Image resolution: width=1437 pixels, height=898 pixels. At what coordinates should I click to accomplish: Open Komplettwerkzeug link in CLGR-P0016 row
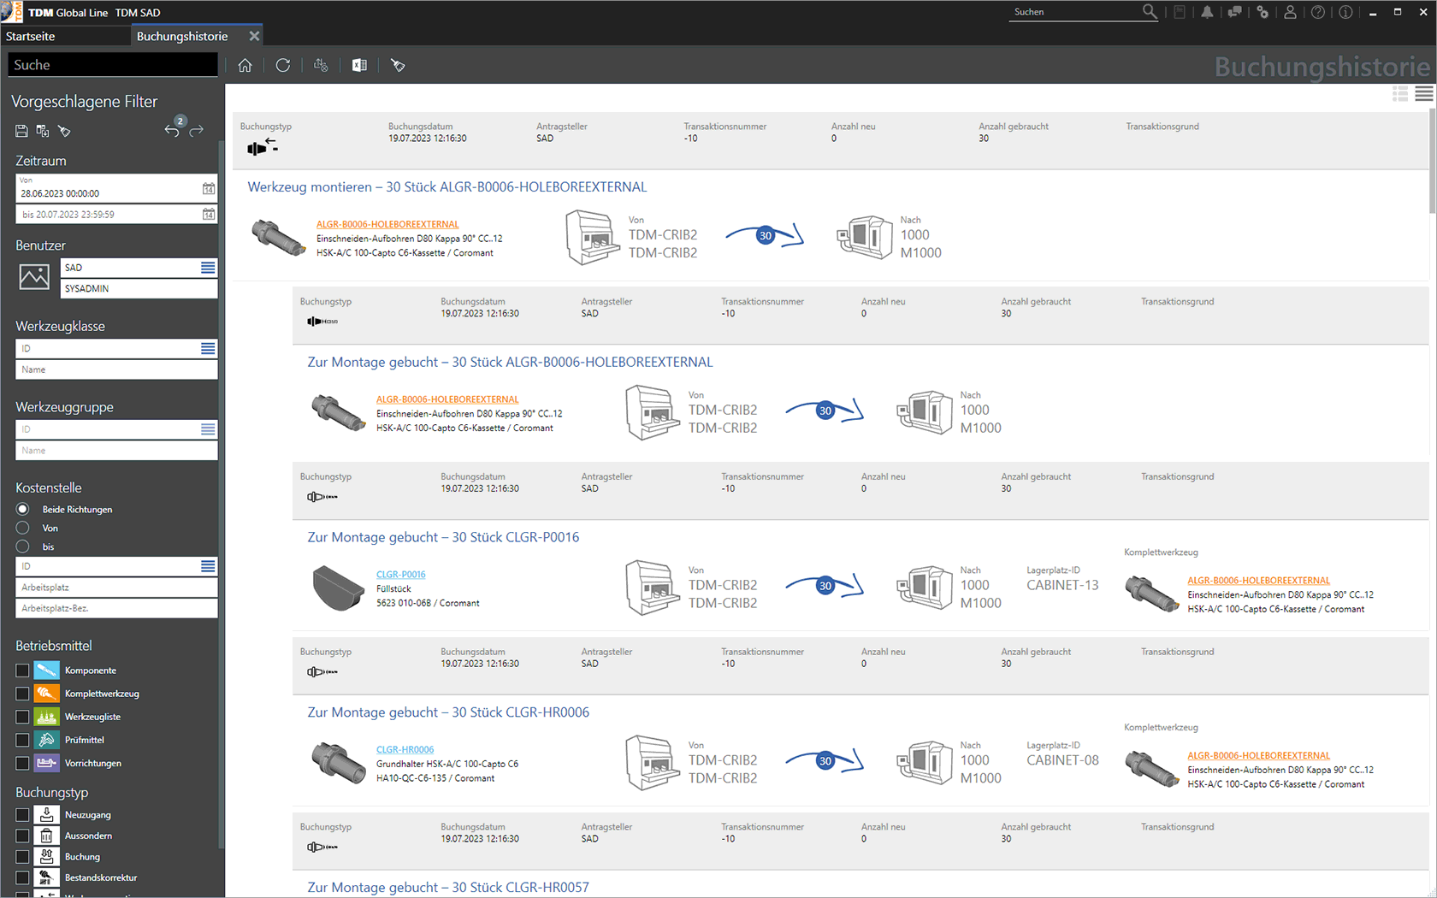(x=1258, y=581)
